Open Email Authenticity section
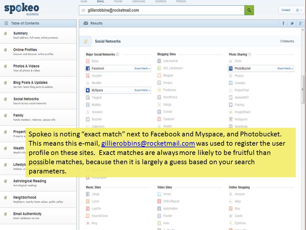Image resolution: width=306 pixels, height=230 pixels. point(38,216)
